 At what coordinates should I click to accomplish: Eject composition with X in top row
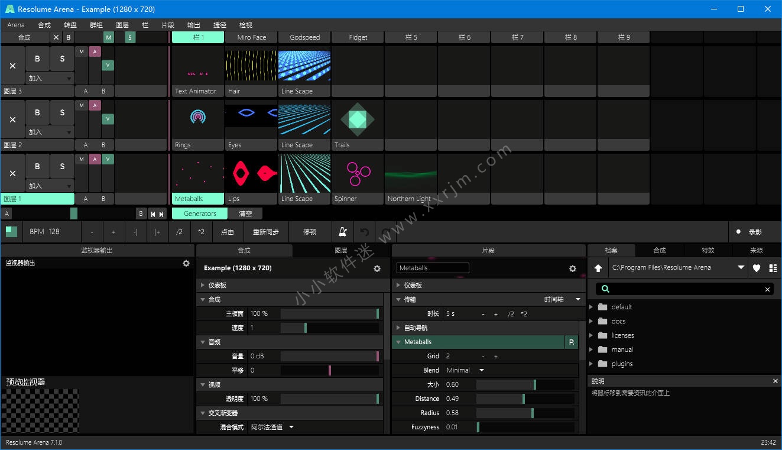click(56, 37)
